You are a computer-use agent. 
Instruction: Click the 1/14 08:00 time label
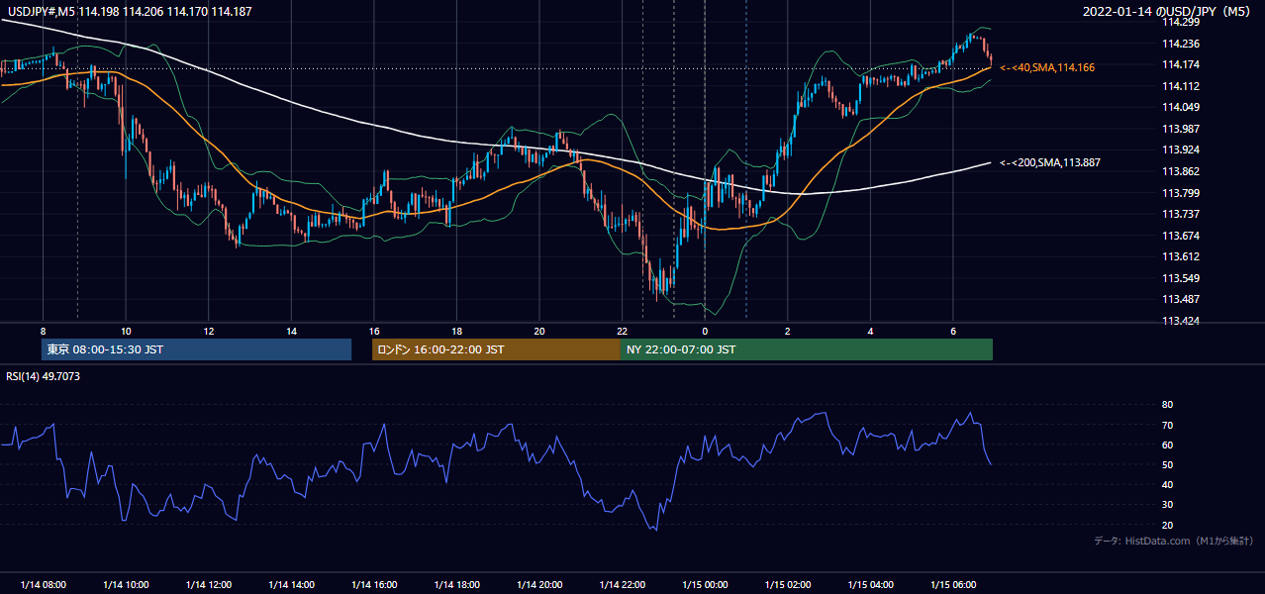click(x=43, y=585)
